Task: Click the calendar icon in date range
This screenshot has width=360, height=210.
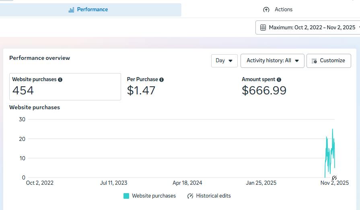Action: point(263,27)
